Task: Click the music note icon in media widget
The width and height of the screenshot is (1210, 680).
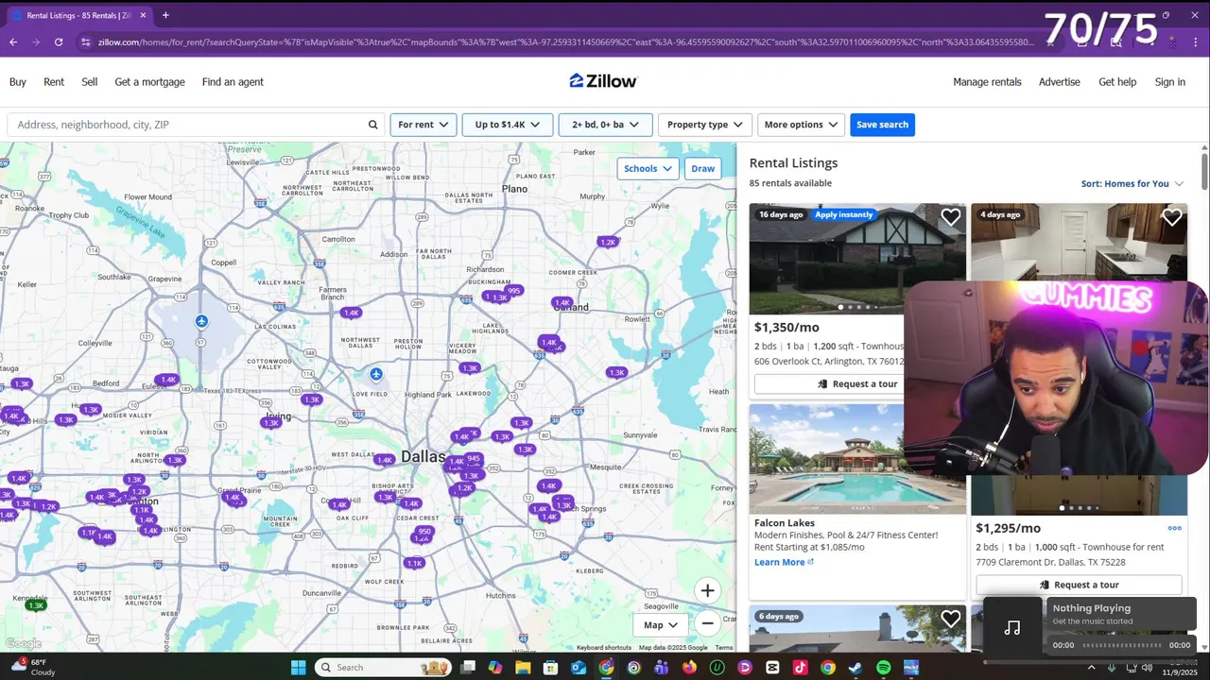Action: click(x=1012, y=627)
